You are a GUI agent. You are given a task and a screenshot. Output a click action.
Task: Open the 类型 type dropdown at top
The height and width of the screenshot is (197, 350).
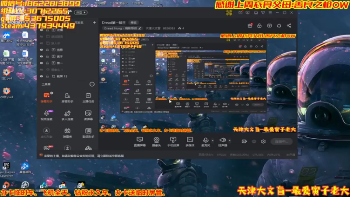(x=80, y=13)
